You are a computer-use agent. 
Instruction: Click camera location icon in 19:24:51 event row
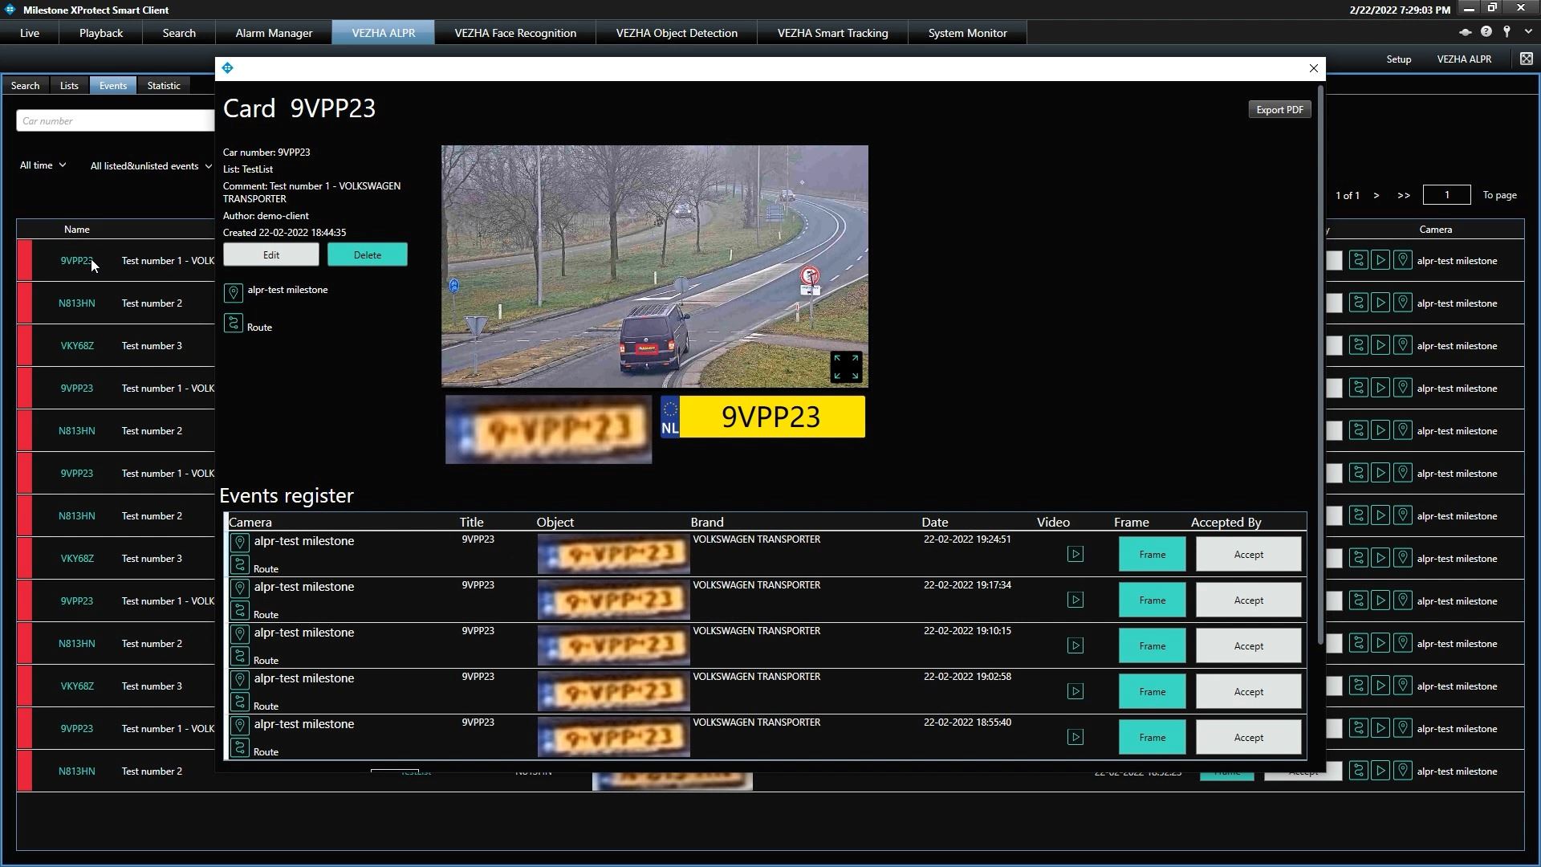point(239,543)
